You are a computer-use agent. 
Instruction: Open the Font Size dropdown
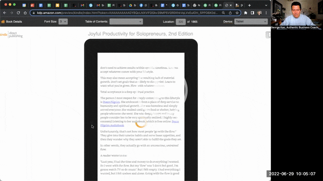pyautogui.click(x=63, y=21)
